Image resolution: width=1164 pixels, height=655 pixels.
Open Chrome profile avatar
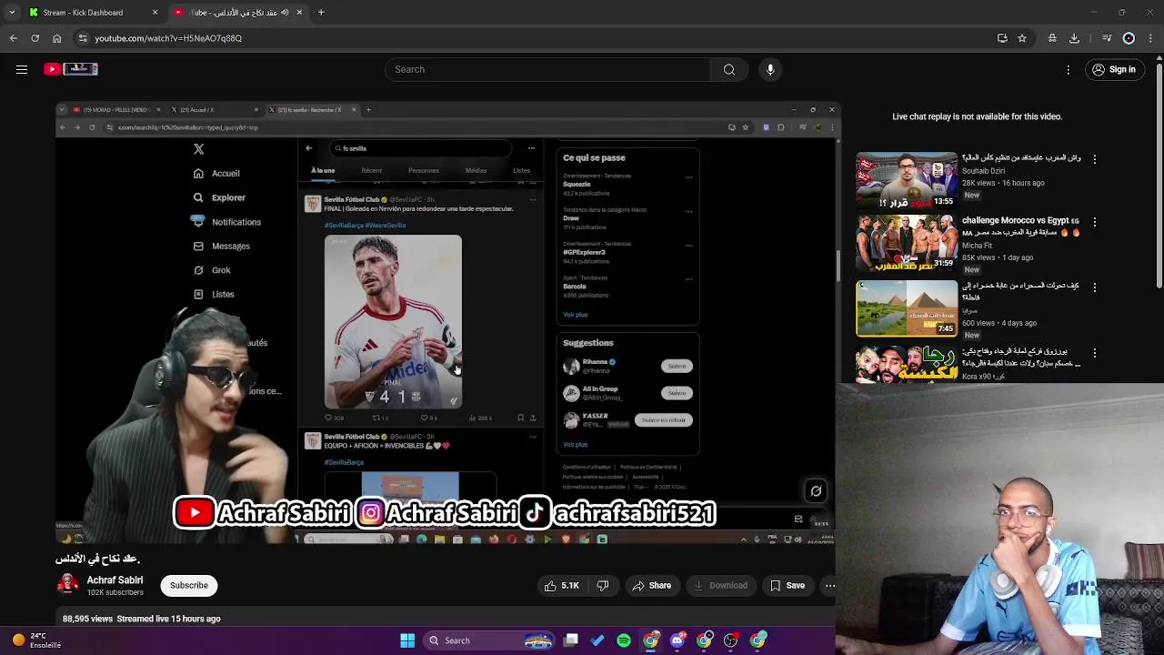click(1129, 38)
